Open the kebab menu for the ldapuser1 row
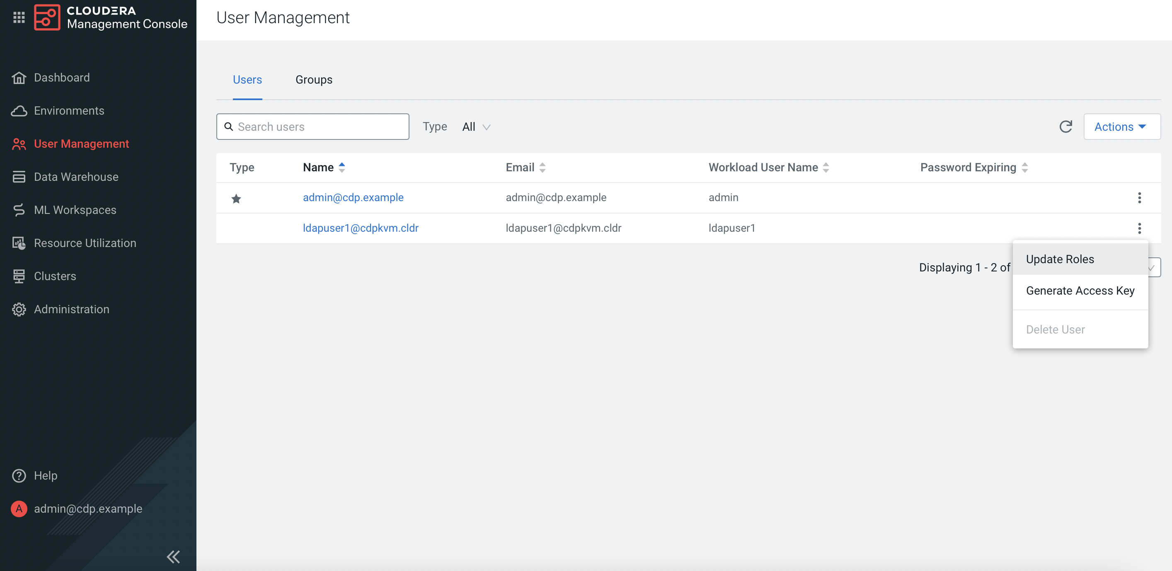Viewport: 1172px width, 571px height. [x=1139, y=228]
